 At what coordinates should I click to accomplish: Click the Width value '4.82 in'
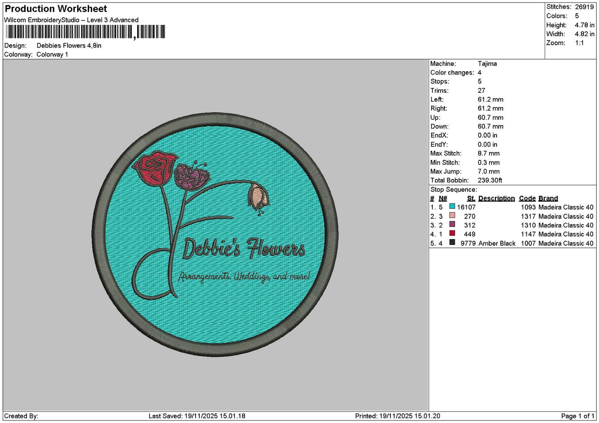(x=584, y=34)
